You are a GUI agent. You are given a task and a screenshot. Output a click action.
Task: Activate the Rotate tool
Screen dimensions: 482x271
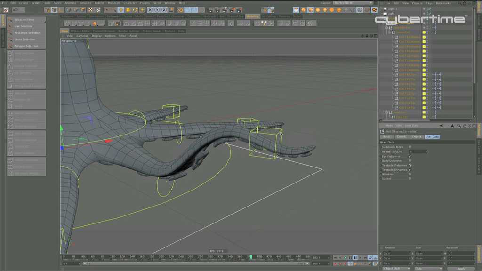point(136,10)
